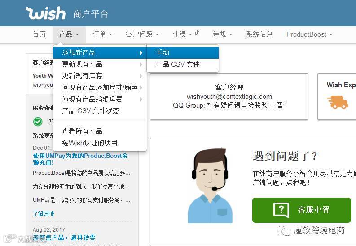The image size is (356, 246).
Task: Click the orange Wish Express truck icon
Action: (338, 102)
